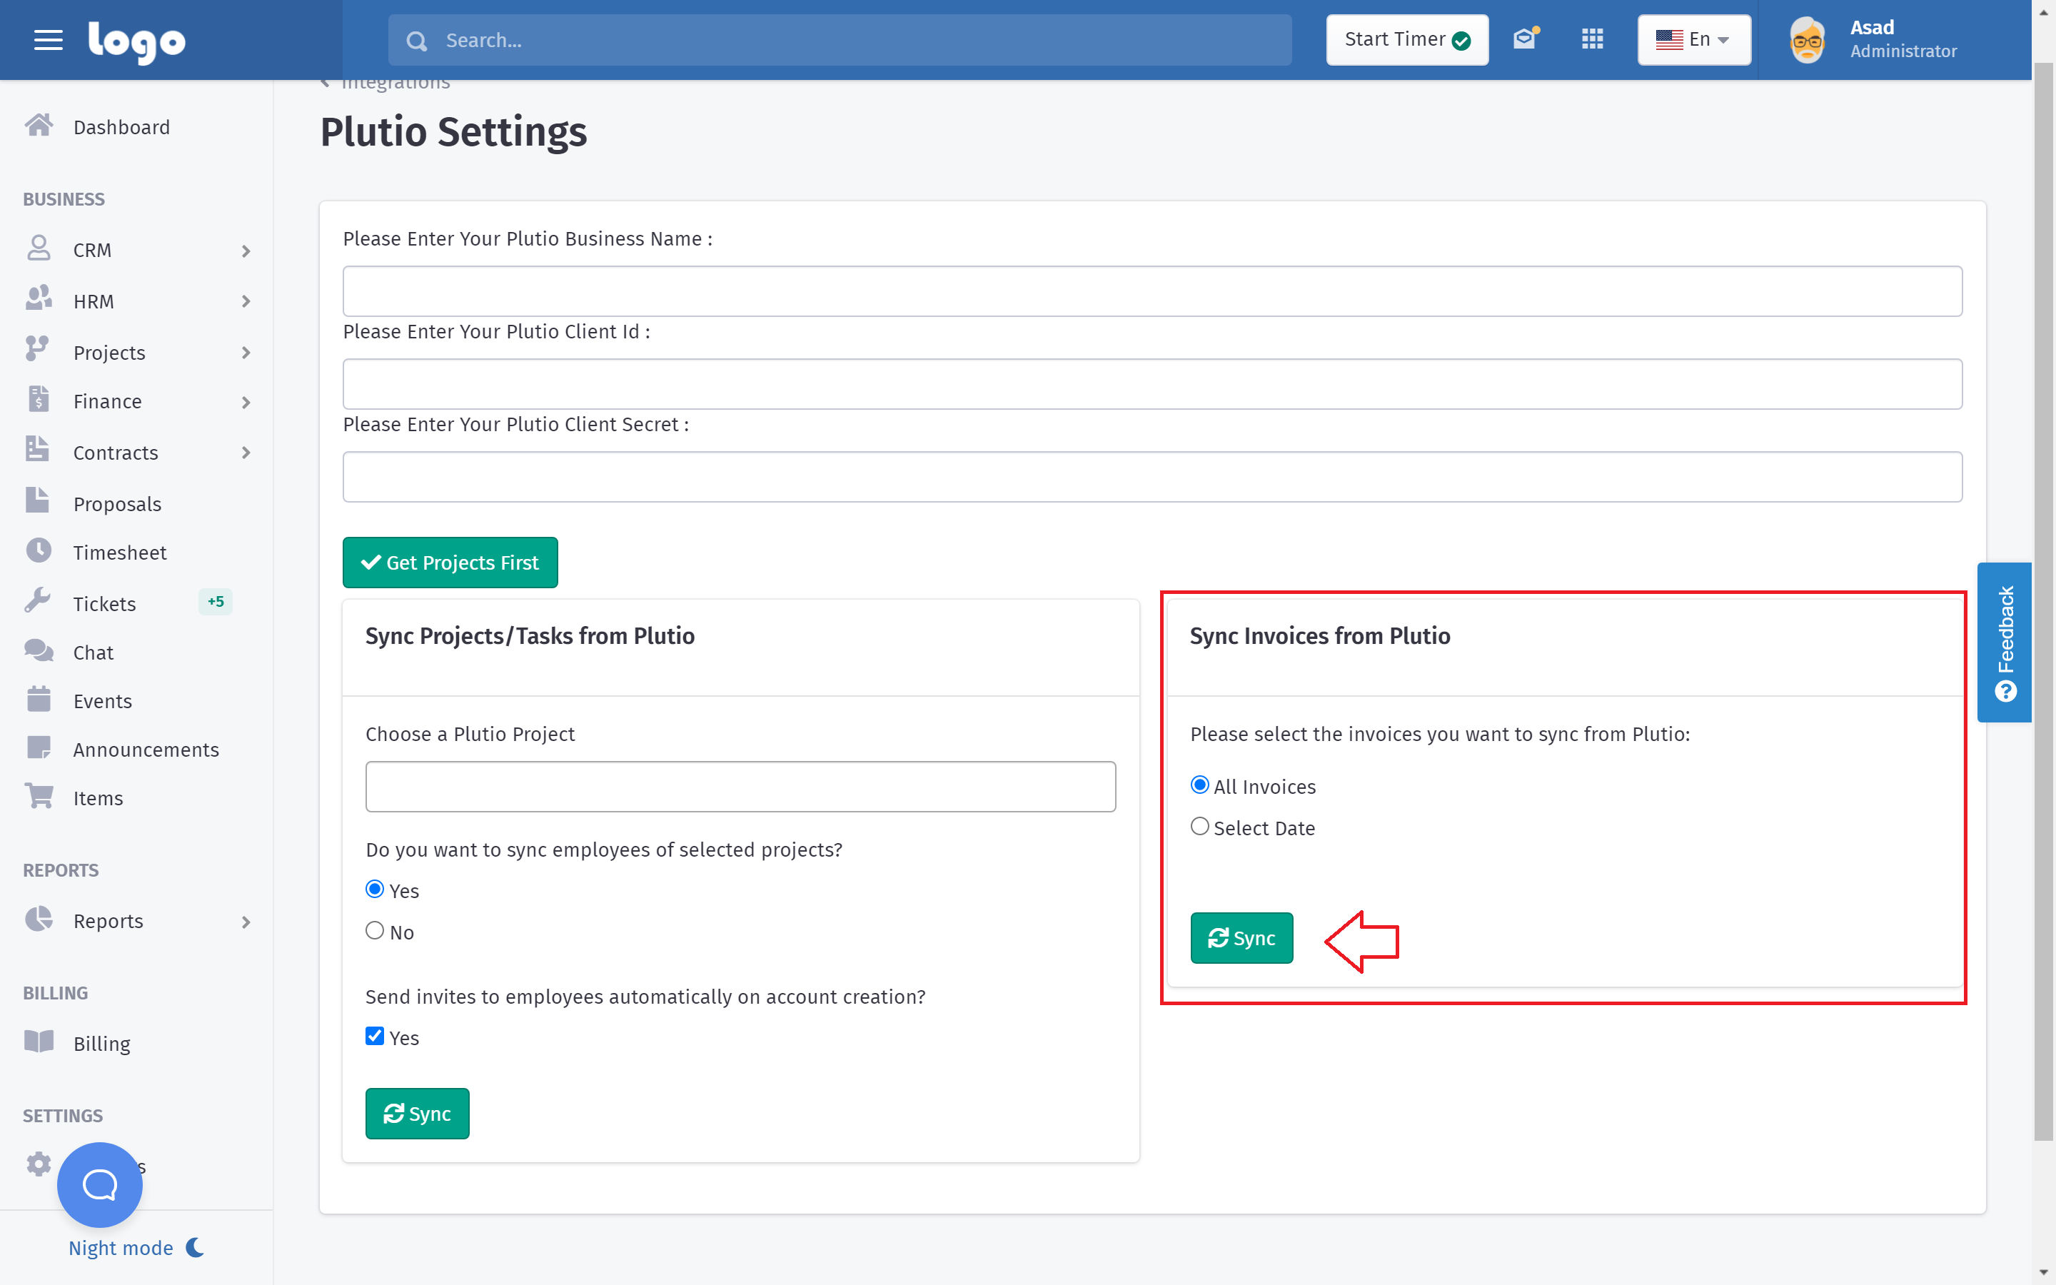The width and height of the screenshot is (2056, 1285).
Task: Open the En language dropdown
Action: pos(1693,40)
